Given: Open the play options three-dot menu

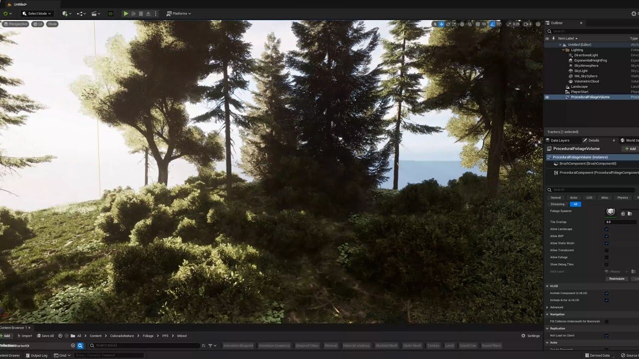Looking at the screenshot, I should pyautogui.click(x=156, y=13).
